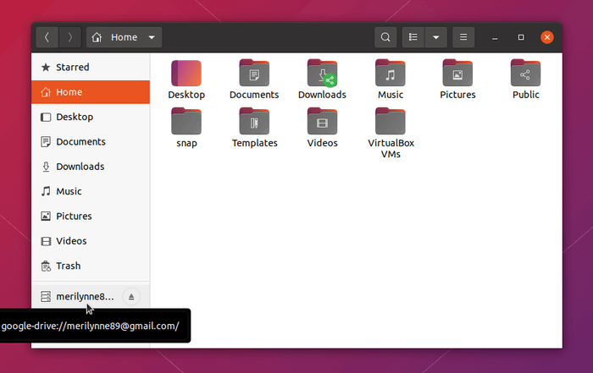Open the view options dropdown arrow
The width and height of the screenshot is (593, 373).
point(436,37)
